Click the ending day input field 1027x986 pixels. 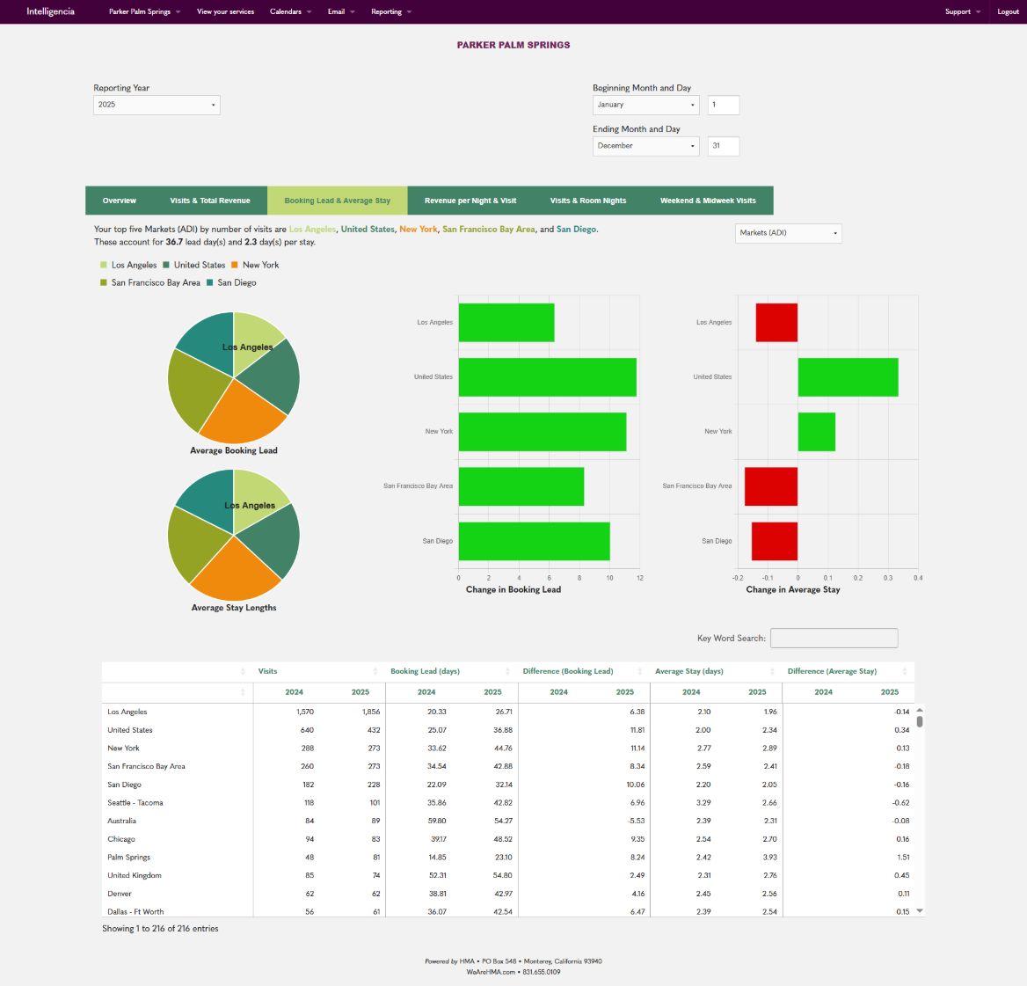click(x=724, y=146)
